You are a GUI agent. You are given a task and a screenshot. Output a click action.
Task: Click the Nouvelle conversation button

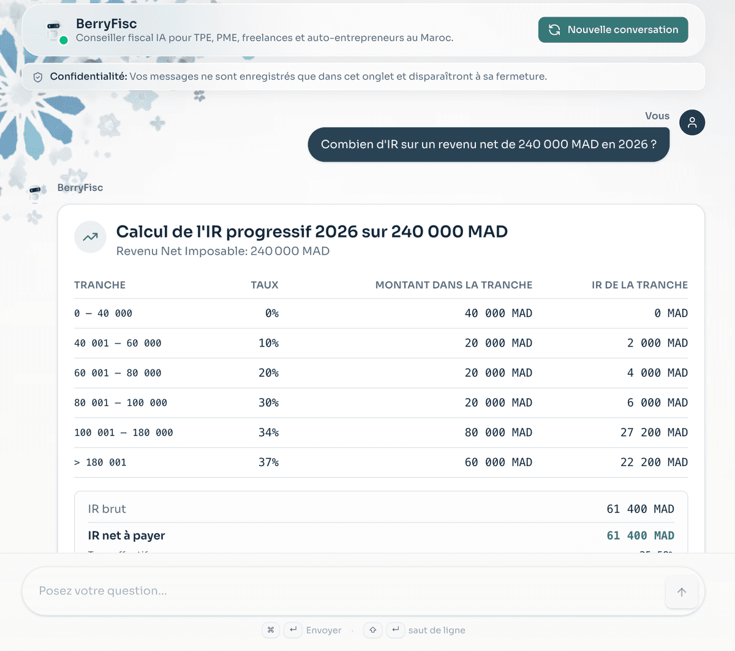pyautogui.click(x=612, y=29)
